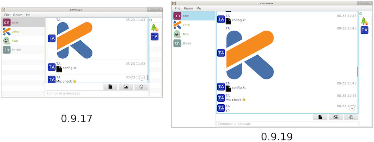374x142 pixels.
Task: Open the emoji picker in 0.9.19 window
Action: [351, 117]
